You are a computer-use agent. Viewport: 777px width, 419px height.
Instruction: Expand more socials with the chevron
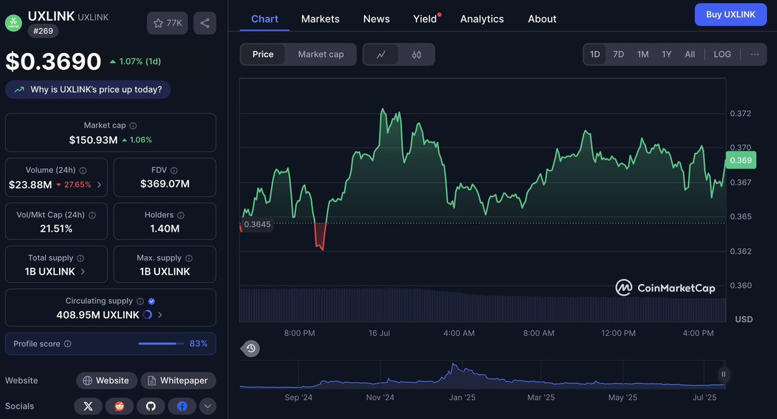207,406
